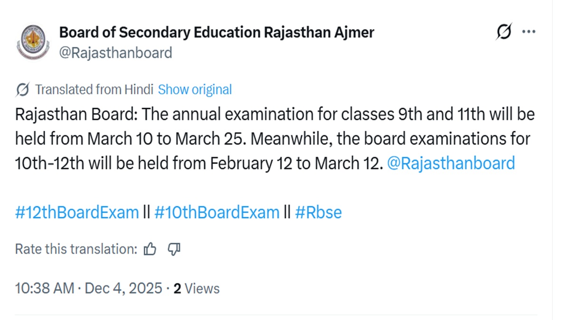Click the @Rajasthanboard handle under the display name
The height and width of the screenshot is (320, 570).
pyautogui.click(x=115, y=53)
